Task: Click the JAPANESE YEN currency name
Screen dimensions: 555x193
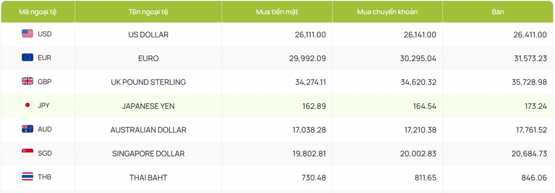Action: pos(148,106)
